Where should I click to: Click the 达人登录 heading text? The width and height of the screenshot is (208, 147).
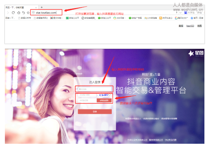95,82
